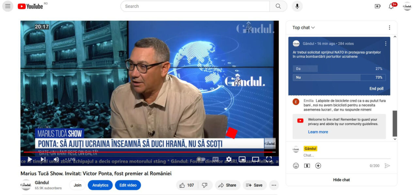Click the 65.9K subscribers text
Image resolution: width=418 pixels, height=195 pixels.
48,188
